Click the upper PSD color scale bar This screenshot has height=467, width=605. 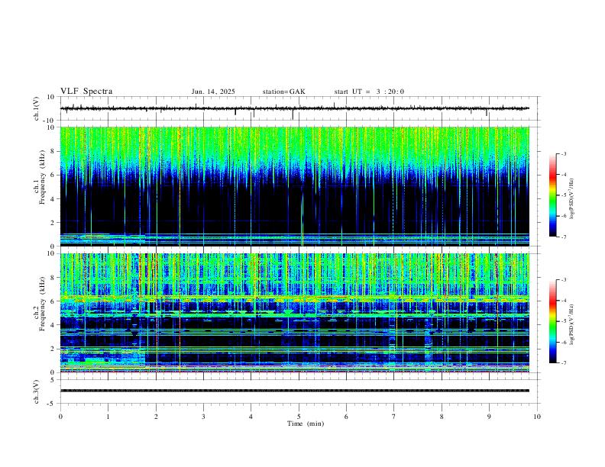pos(552,195)
